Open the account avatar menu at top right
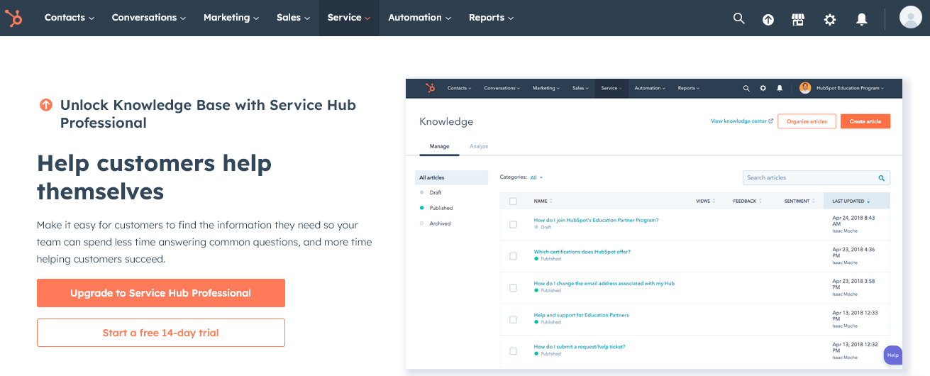Image resolution: width=930 pixels, height=376 pixels. pyautogui.click(x=910, y=17)
